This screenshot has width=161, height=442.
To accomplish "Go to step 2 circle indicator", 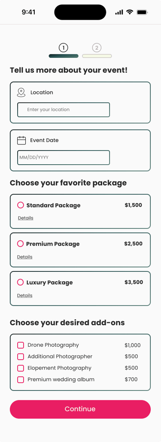I will tap(97, 48).
